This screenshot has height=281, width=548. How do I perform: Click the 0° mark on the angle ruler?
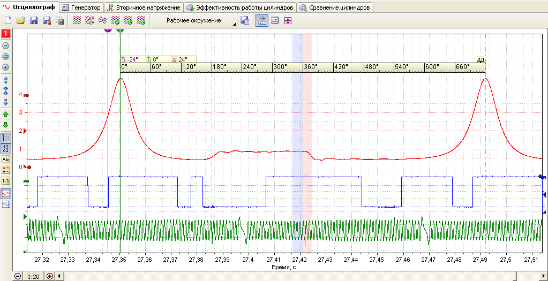click(124, 66)
